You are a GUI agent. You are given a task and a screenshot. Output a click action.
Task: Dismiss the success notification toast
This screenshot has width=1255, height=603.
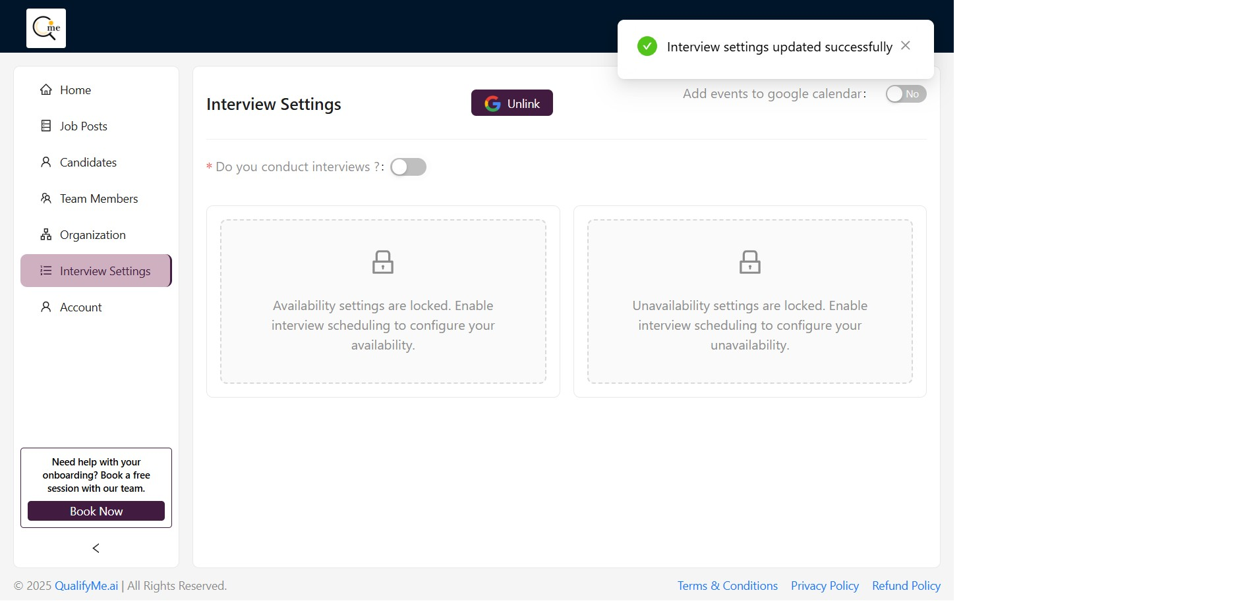click(x=906, y=45)
